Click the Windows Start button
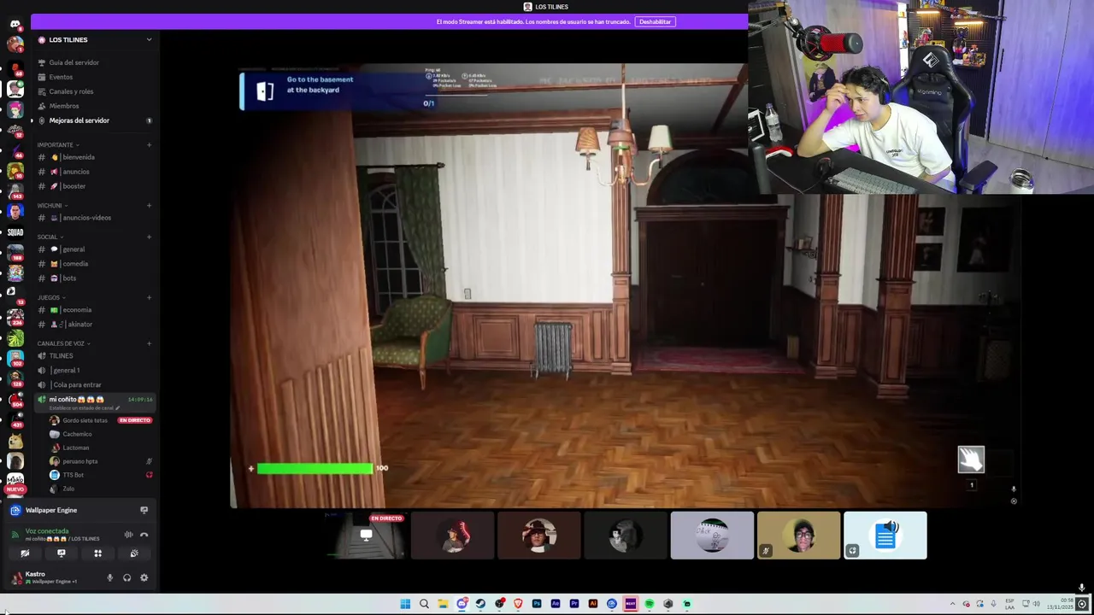The height and width of the screenshot is (615, 1094). [405, 604]
